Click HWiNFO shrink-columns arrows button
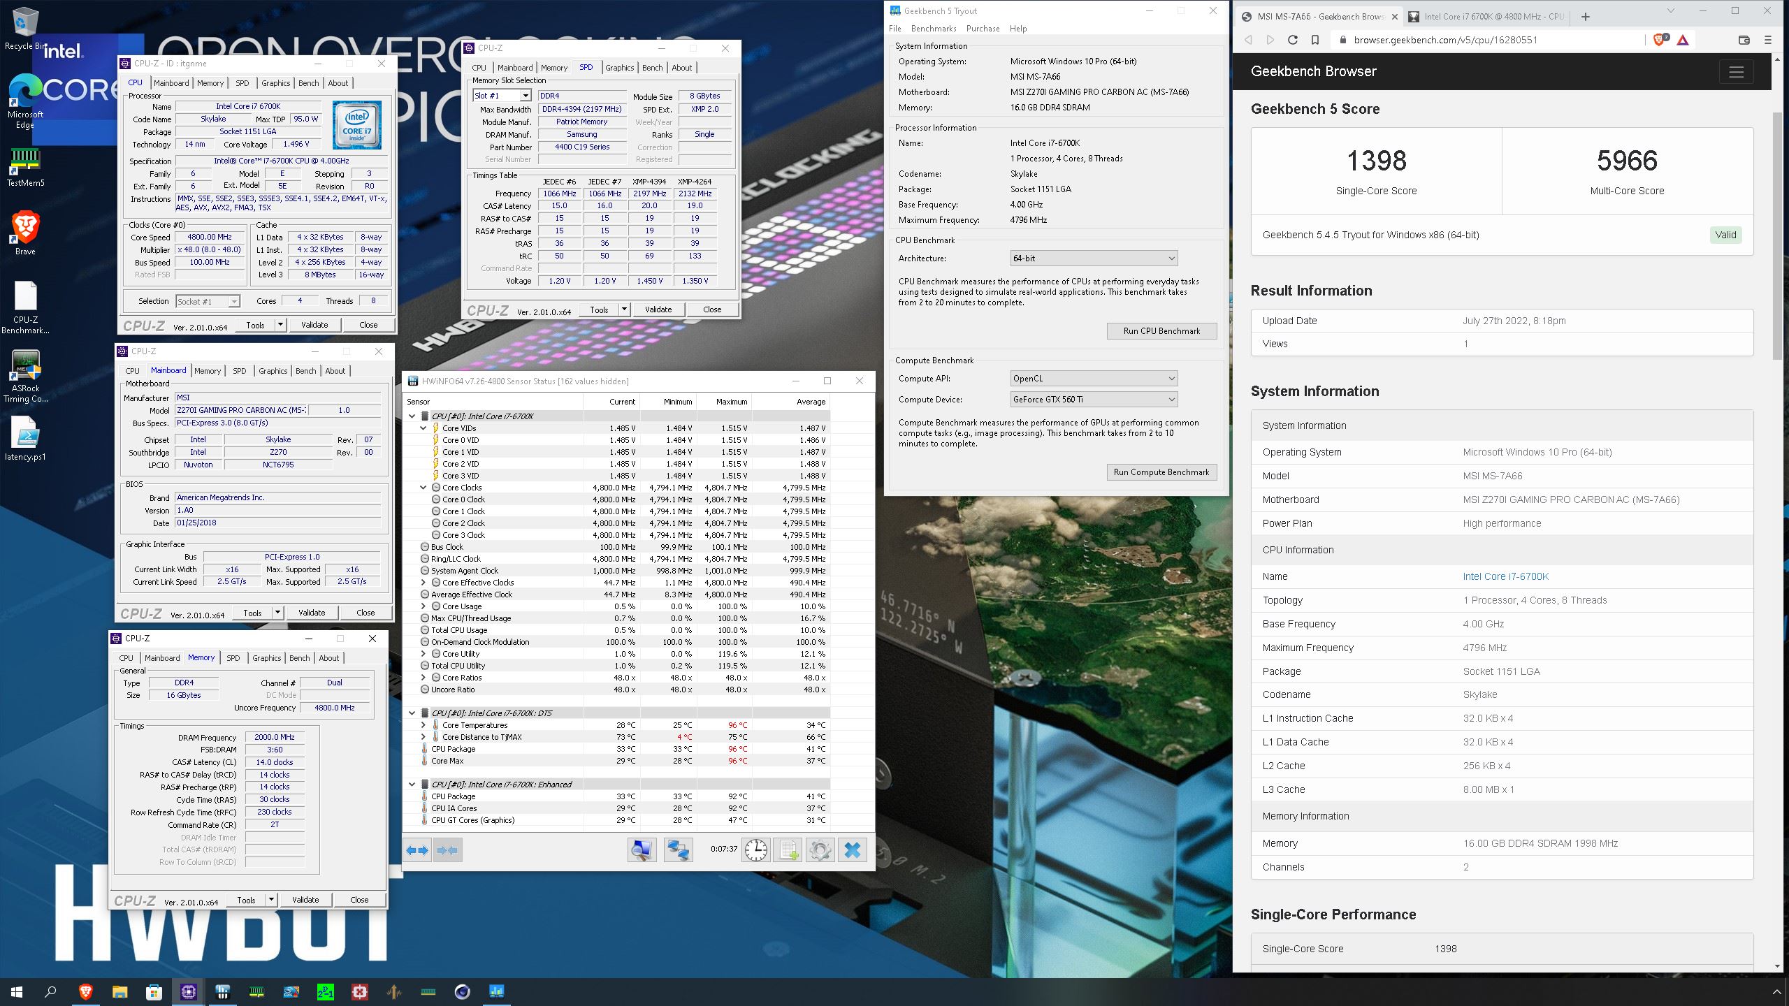 point(447,850)
